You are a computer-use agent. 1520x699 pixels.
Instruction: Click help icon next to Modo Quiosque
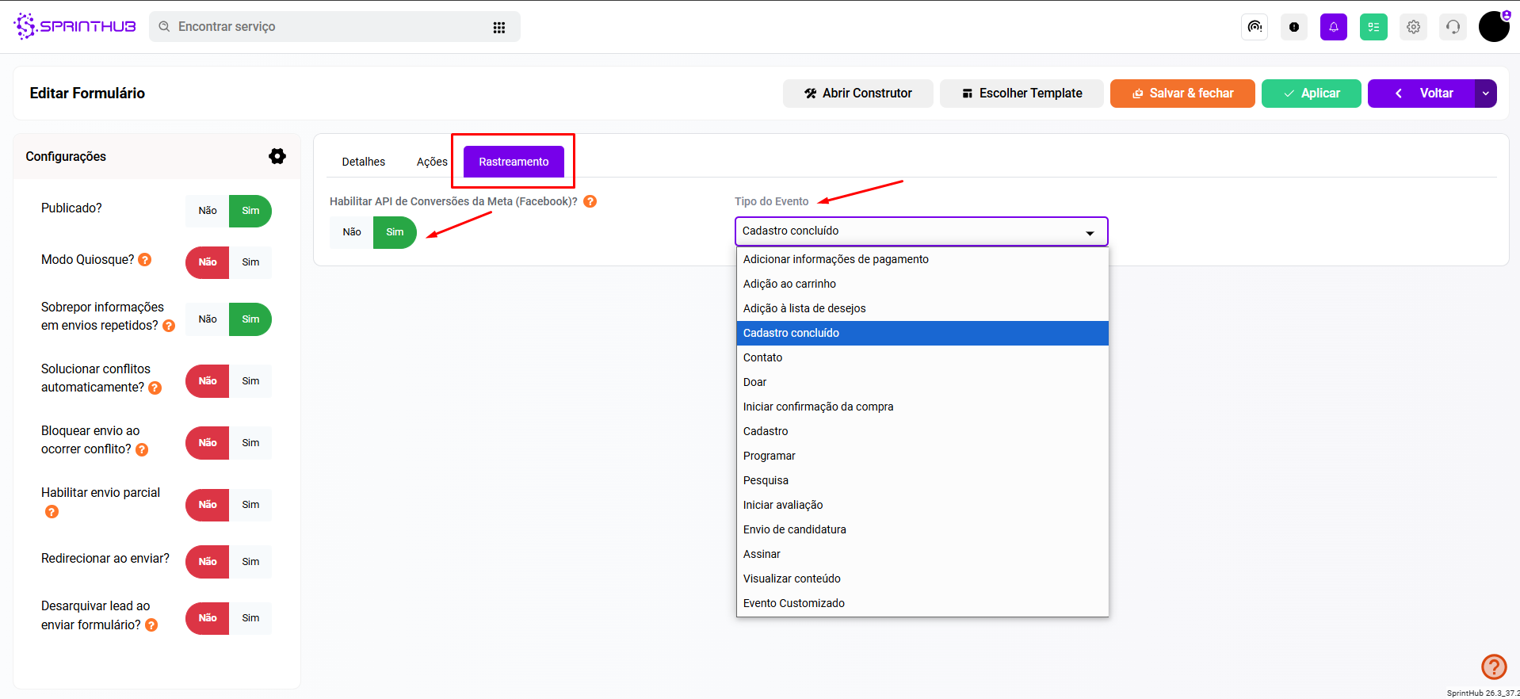(145, 260)
